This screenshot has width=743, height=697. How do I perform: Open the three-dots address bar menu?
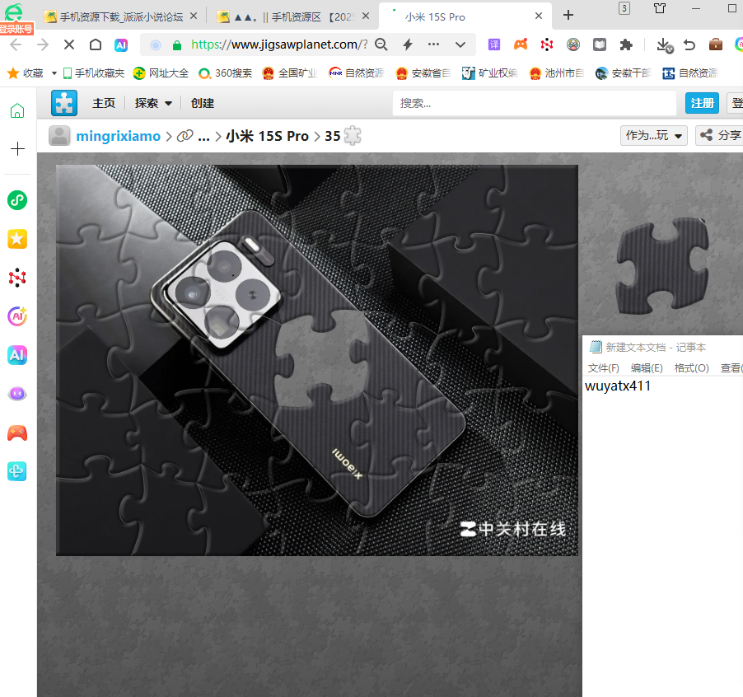pos(433,44)
